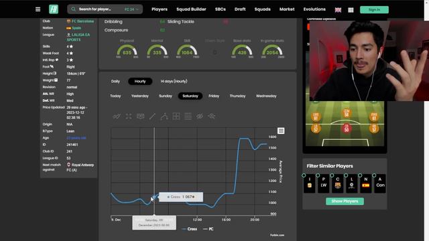Select the Today graph tab

(x=115, y=96)
